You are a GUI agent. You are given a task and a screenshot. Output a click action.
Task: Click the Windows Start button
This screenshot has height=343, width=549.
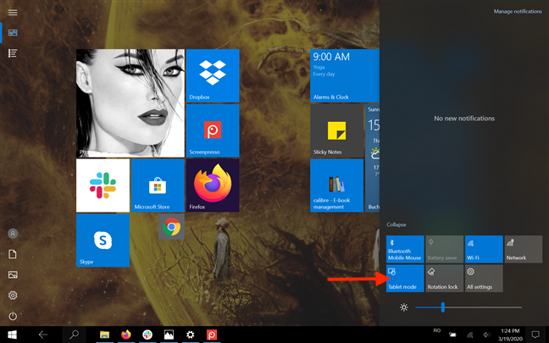coord(12,335)
